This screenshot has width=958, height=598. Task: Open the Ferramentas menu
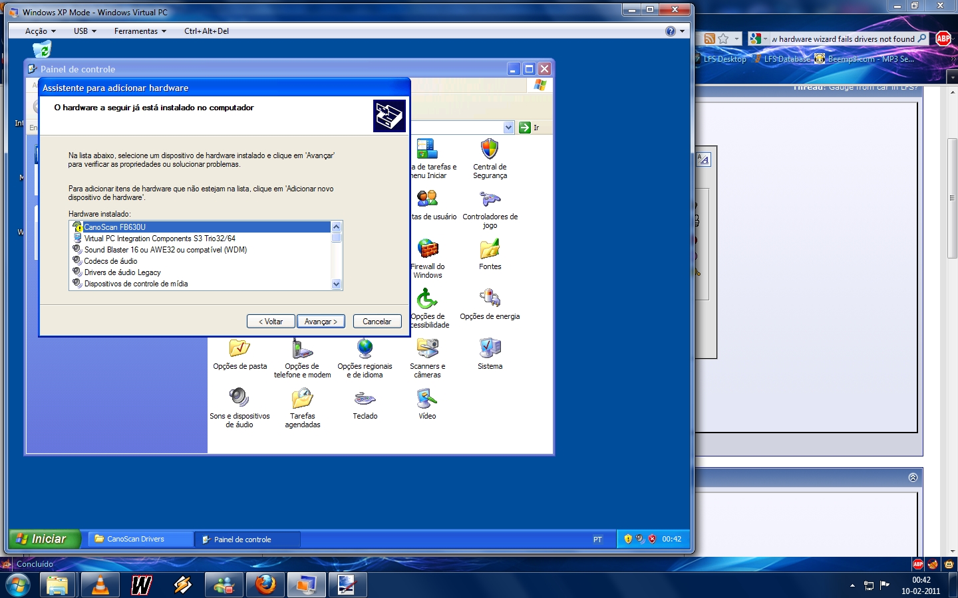click(x=140, y=31)
